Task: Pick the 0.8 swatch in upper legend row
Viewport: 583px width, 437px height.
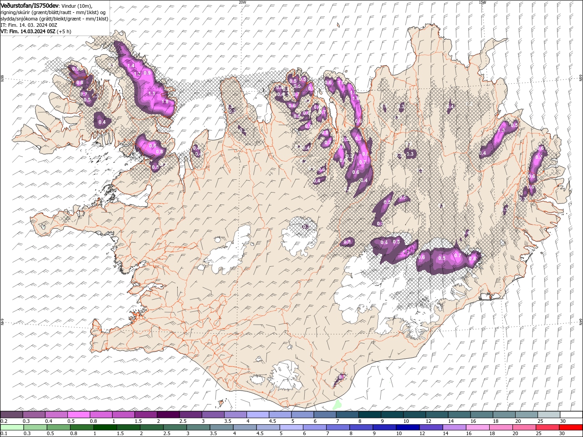Action: click(101, 415)
